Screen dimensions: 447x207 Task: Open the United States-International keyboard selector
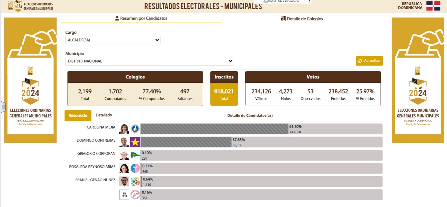[x=287, y=1]
